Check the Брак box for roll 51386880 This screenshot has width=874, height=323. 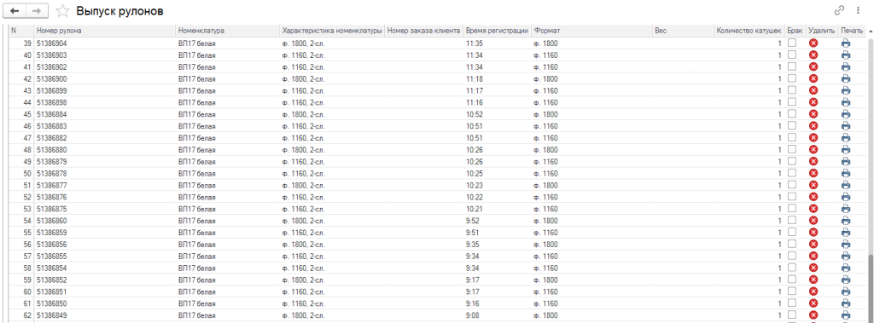791,149
